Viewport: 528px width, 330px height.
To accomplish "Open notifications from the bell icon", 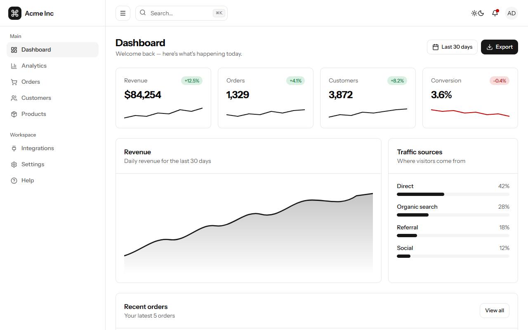I will (x=495, y=13).
